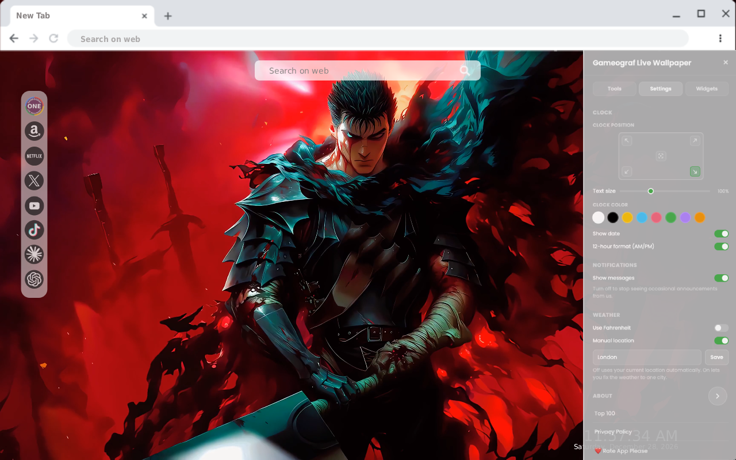The width and height of the screenshot is (736, 460).
Task: Reload the page with the refresh icon
Action: (x=53, y=39)
